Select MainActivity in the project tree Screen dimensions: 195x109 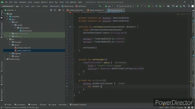tap(26, 31)
